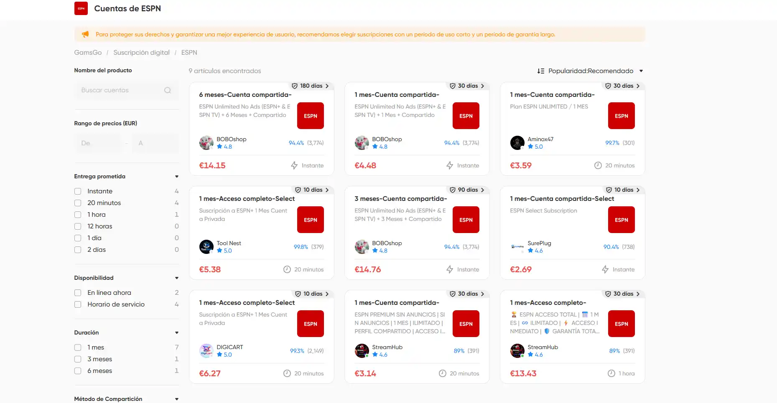Click the 90 días guarantee badge
This screenshot has height=403, width=777.
[467, 190]
